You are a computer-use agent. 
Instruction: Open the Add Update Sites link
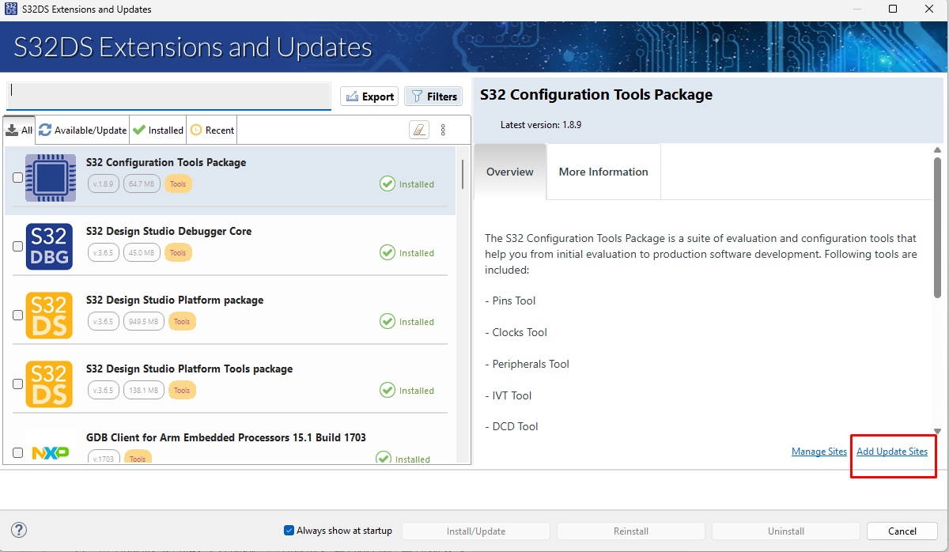pos(891,452)
